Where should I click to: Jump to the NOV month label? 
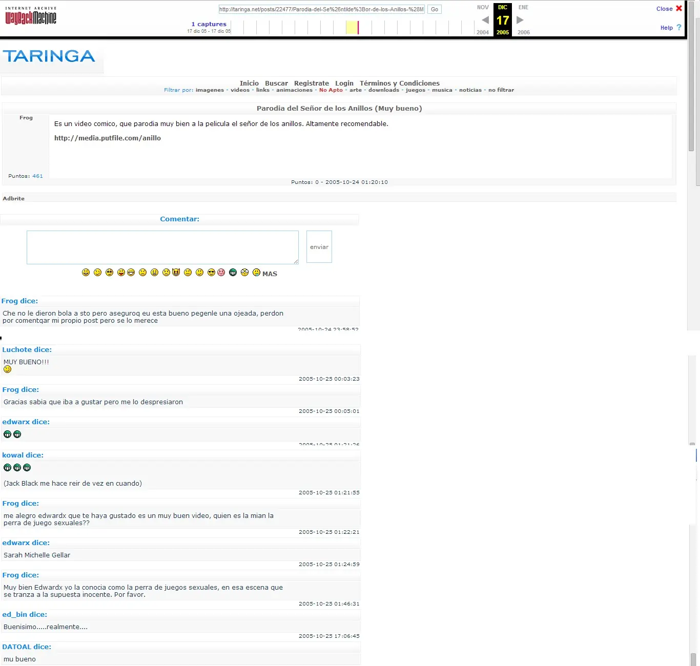pyautogui.click(x=483, y=8)
